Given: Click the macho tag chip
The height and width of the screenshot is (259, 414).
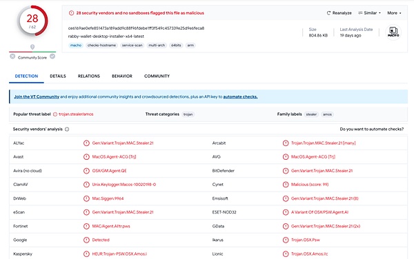Looking at the screenshot, I should [x=76, y=45].
